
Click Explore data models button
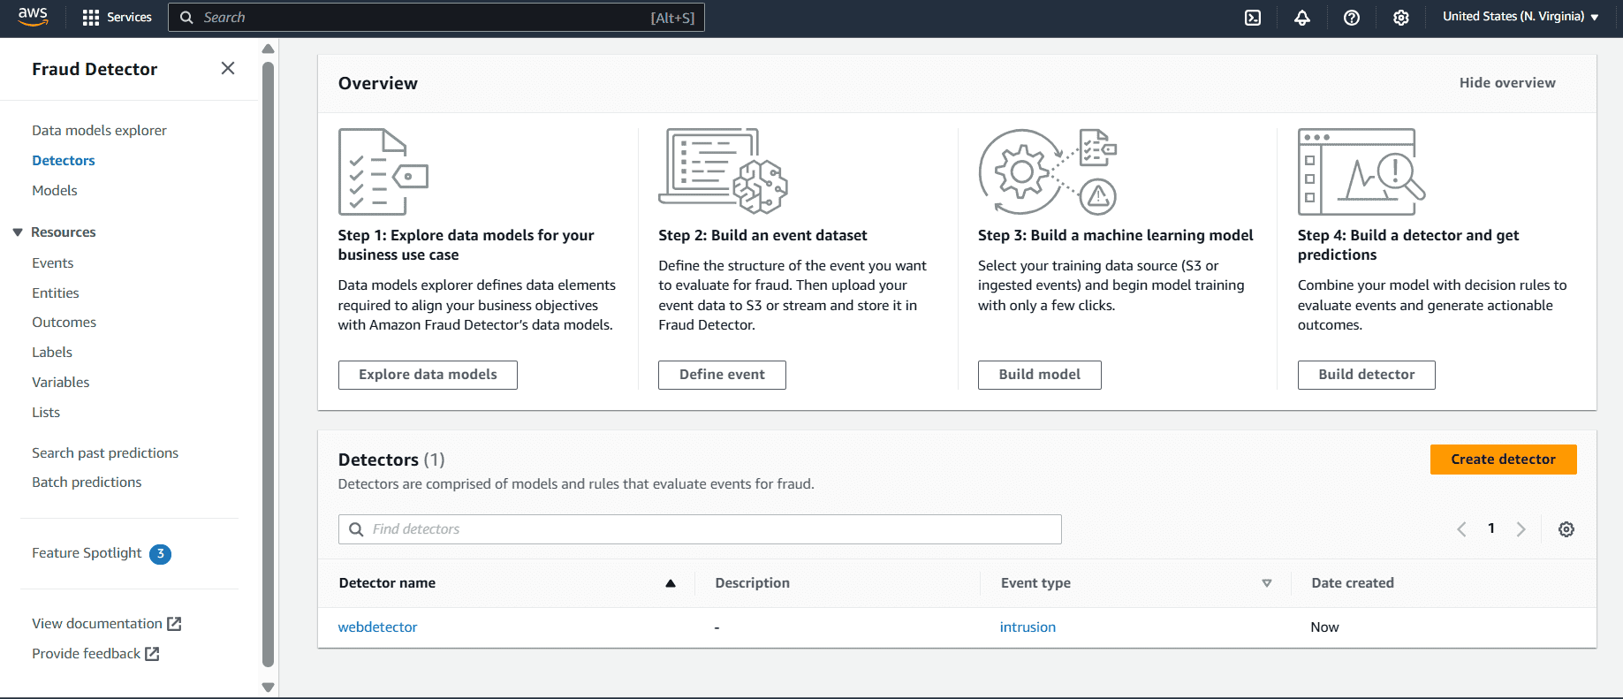click(x=428, y=375)
